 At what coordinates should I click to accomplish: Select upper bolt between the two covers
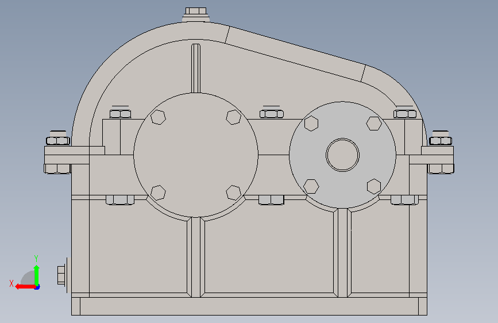tap(272, 114)
